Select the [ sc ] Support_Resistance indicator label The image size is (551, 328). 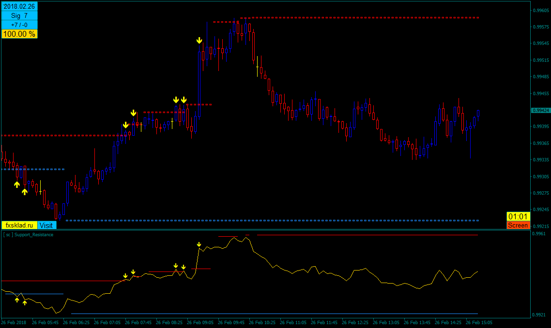[29, 235]
